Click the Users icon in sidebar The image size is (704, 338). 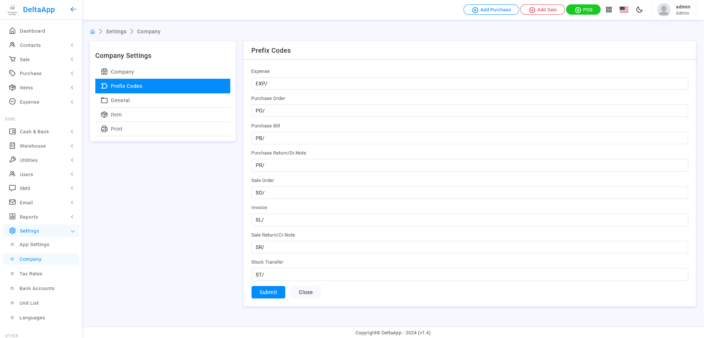(12, 174)
